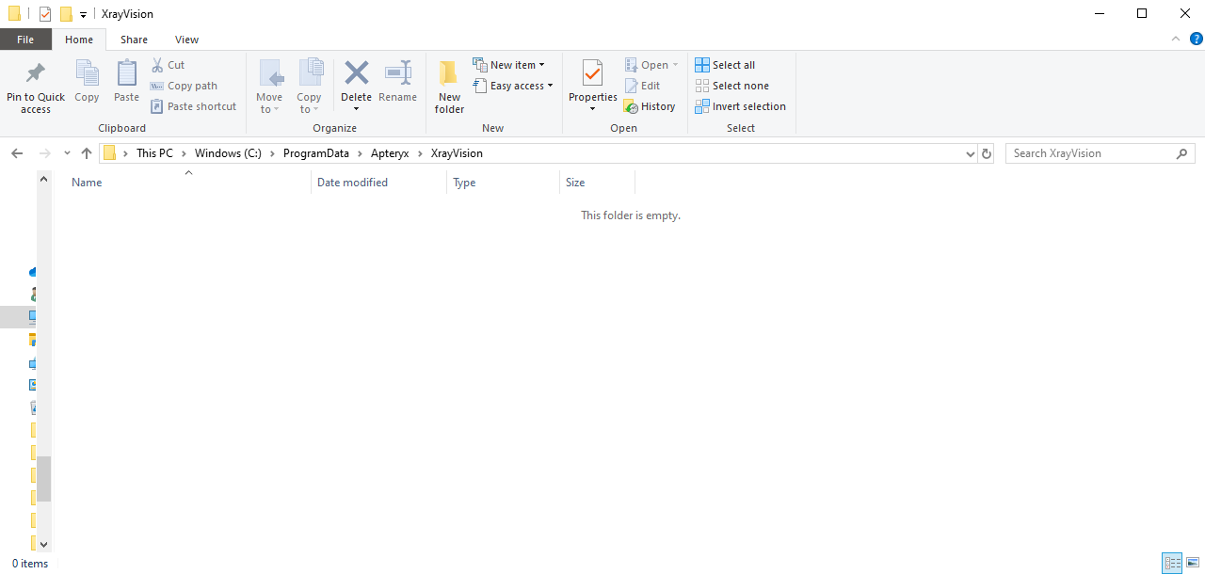Screen dimensions: 1205x574
Task: Minimize the ribbon with chevron
Action: pyautogui.click(x=1175, y=40)
